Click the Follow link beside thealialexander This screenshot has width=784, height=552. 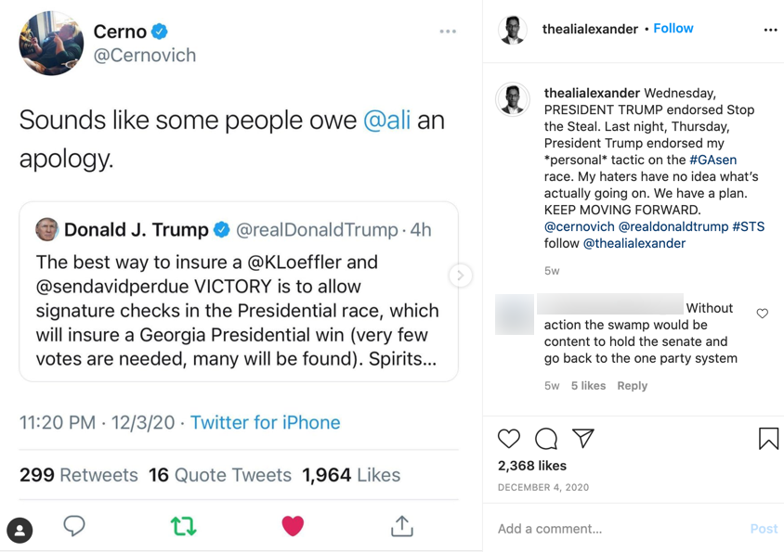[x=673, y=29]
